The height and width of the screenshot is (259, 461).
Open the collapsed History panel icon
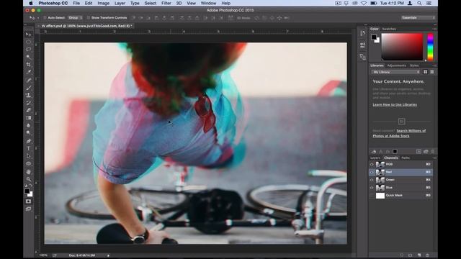(x=362, y=34)
